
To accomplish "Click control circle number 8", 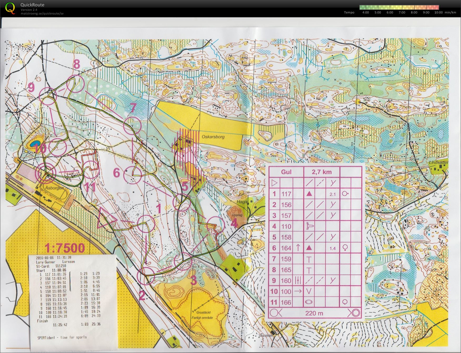I will coord(75,83).
